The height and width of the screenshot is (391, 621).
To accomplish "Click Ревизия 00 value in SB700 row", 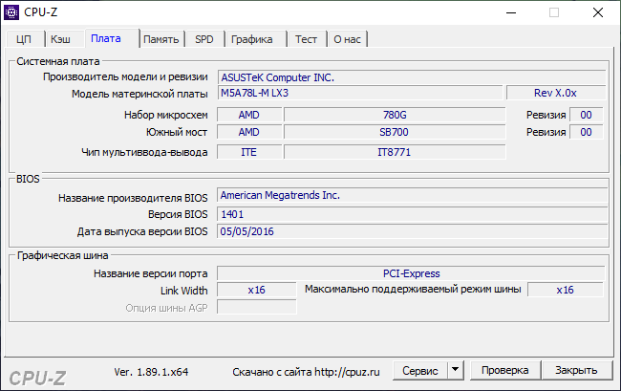I will pos(587,132).
